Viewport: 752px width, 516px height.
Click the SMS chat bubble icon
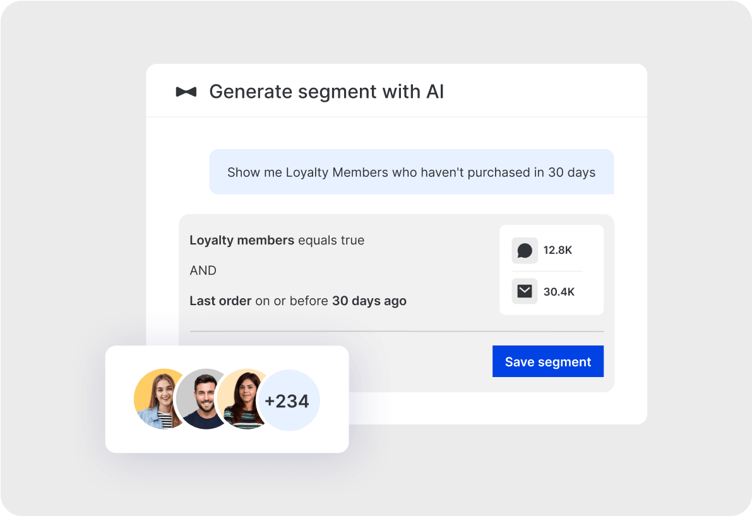click(525, 251)
